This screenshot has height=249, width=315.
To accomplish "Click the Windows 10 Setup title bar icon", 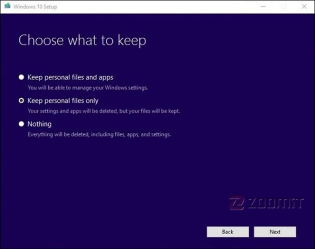I will pos(7,6).
